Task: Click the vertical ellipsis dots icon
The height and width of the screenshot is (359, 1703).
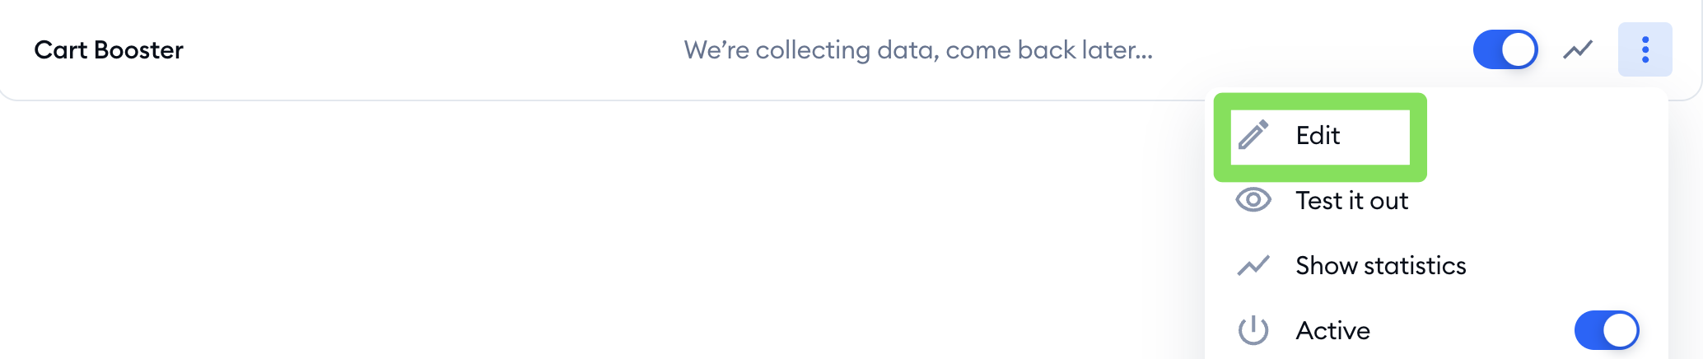Action: 1645,49
